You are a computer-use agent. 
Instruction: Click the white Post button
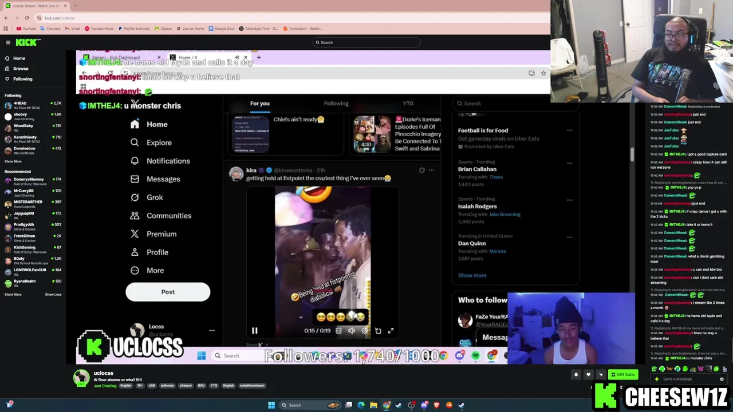click(168, 292)
